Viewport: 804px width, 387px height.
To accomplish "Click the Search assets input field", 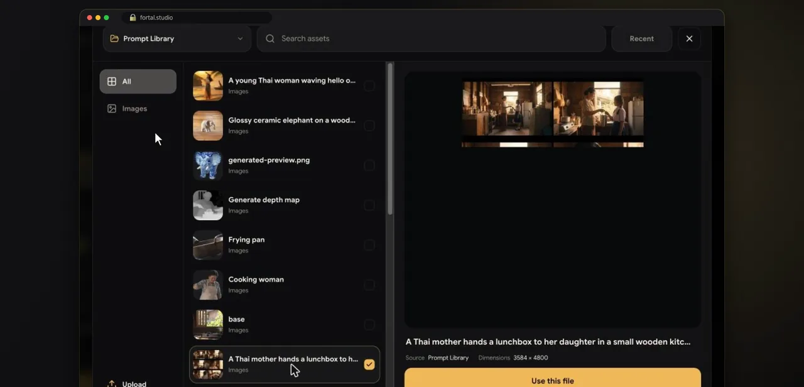I will click(x=432, y=38).
